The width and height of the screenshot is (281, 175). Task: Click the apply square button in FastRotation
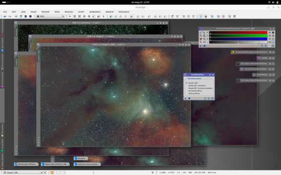click(x=189, y=98)
